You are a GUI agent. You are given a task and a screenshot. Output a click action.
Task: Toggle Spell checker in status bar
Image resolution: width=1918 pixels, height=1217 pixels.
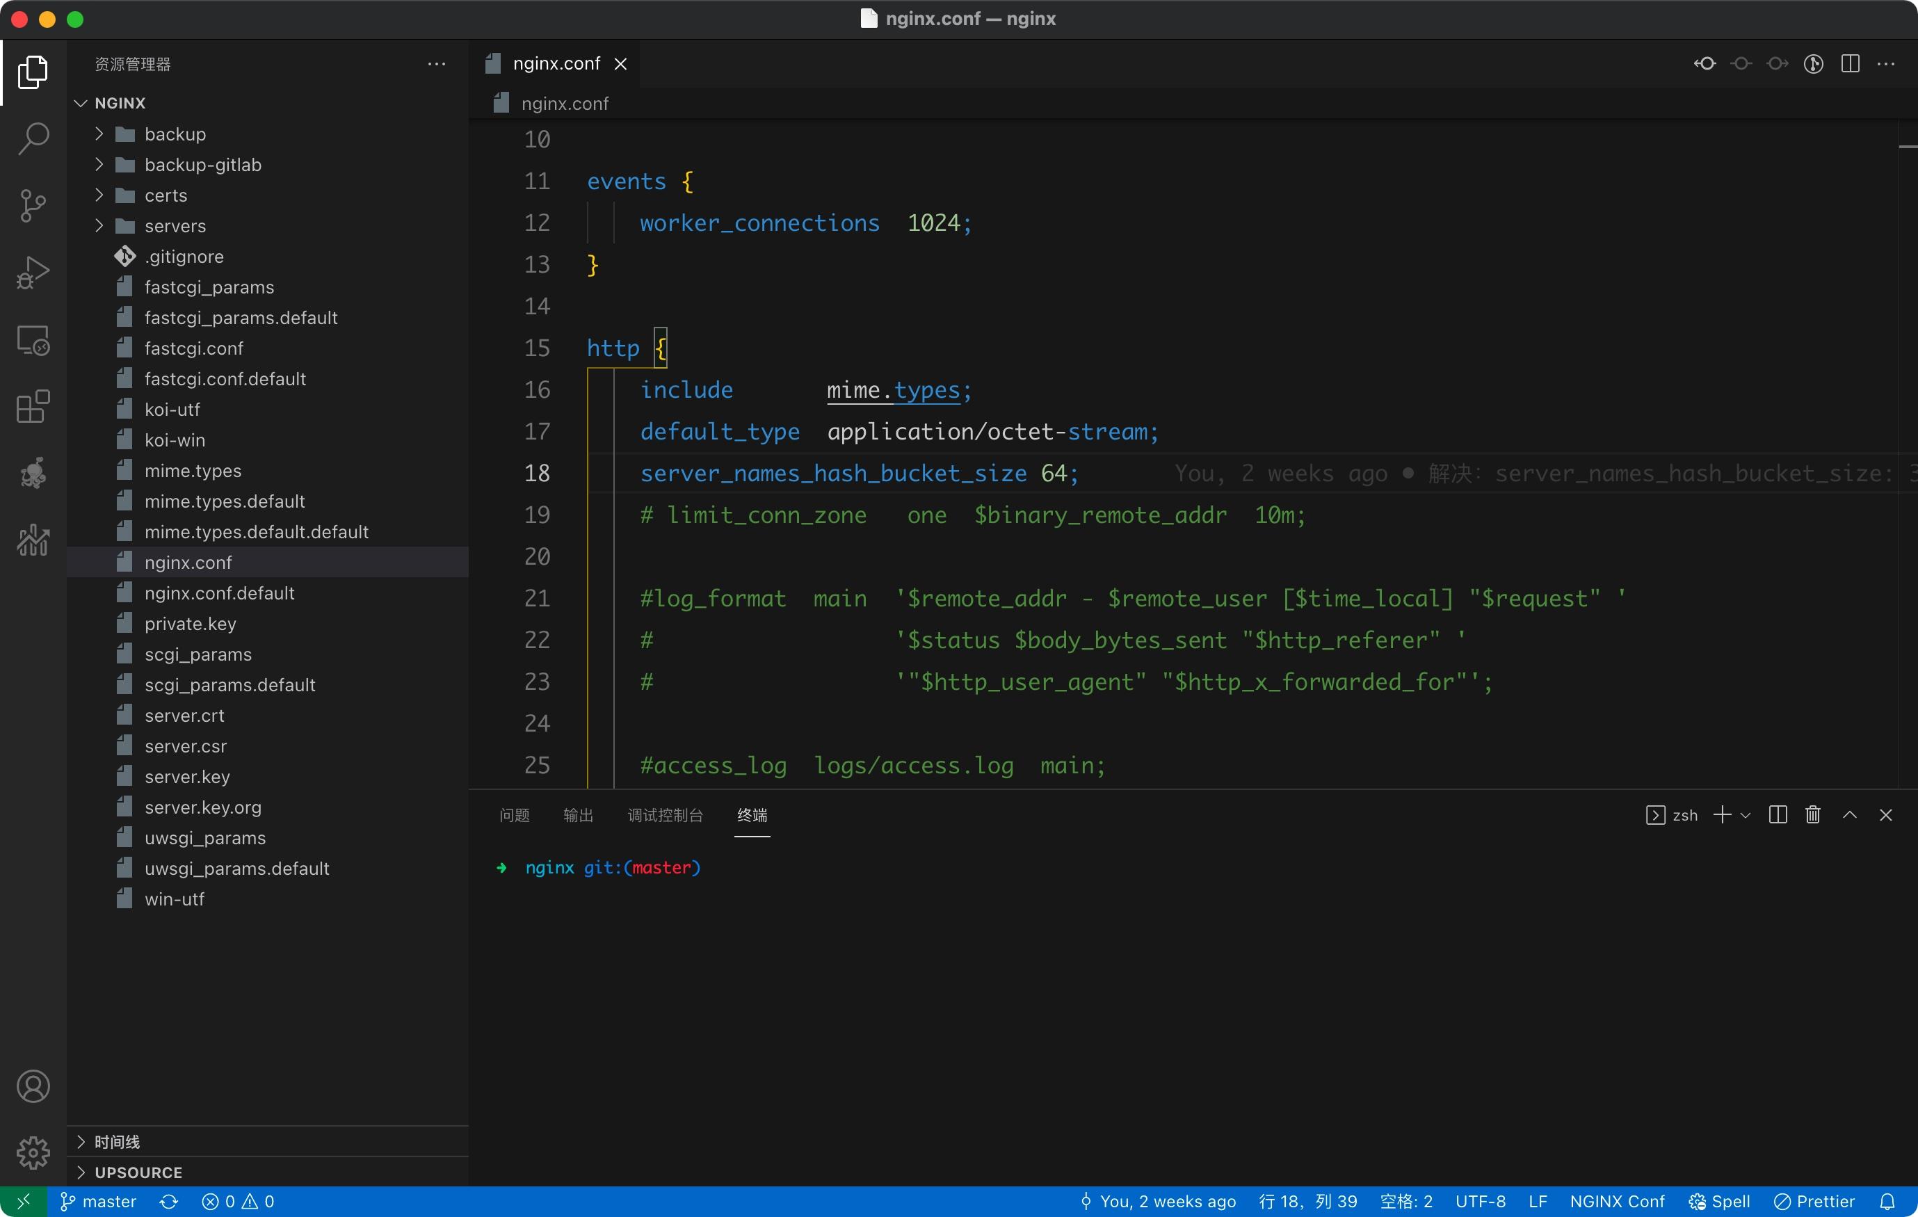1720,1201
